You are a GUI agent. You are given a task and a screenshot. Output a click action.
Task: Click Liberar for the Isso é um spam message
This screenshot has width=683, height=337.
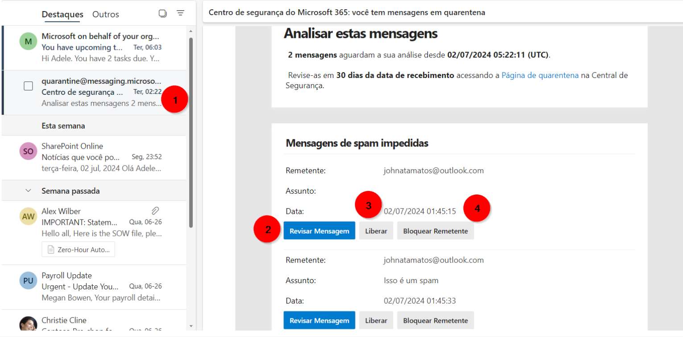(x=376, y=320)
